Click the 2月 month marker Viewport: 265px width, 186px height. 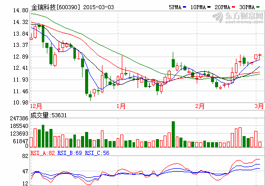(200, 107)
